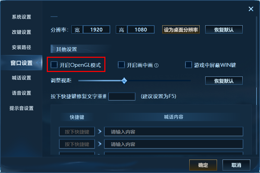Click the first 请输入内容 text field
This screenshot has height=173, width=260.
tap(173, 131)
